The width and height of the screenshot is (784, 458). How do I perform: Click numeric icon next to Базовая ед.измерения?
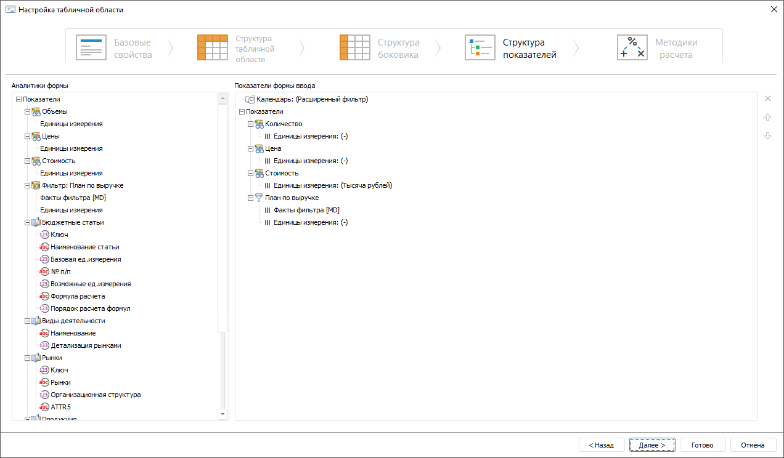44,259
